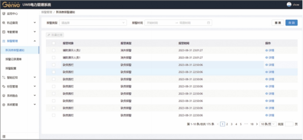Go to page 2 in pagination
Image resolution: width=303 pixels, height=140 pixels.
click(227, 124)
